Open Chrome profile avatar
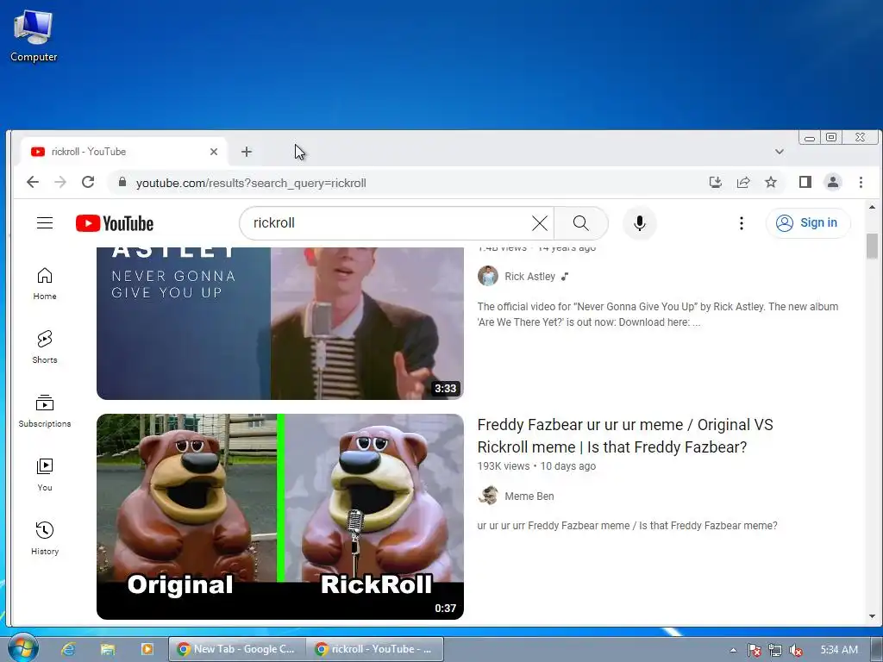883x662 pixels. tap(832, 182)
